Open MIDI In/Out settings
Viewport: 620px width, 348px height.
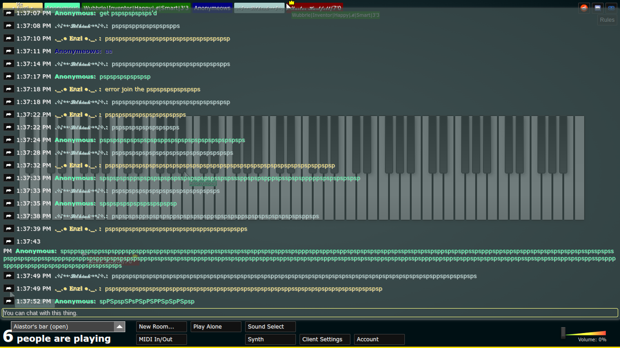click(162, 339)
